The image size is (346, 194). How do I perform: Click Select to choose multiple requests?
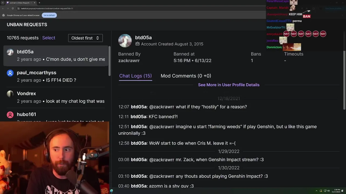(49, 38)
